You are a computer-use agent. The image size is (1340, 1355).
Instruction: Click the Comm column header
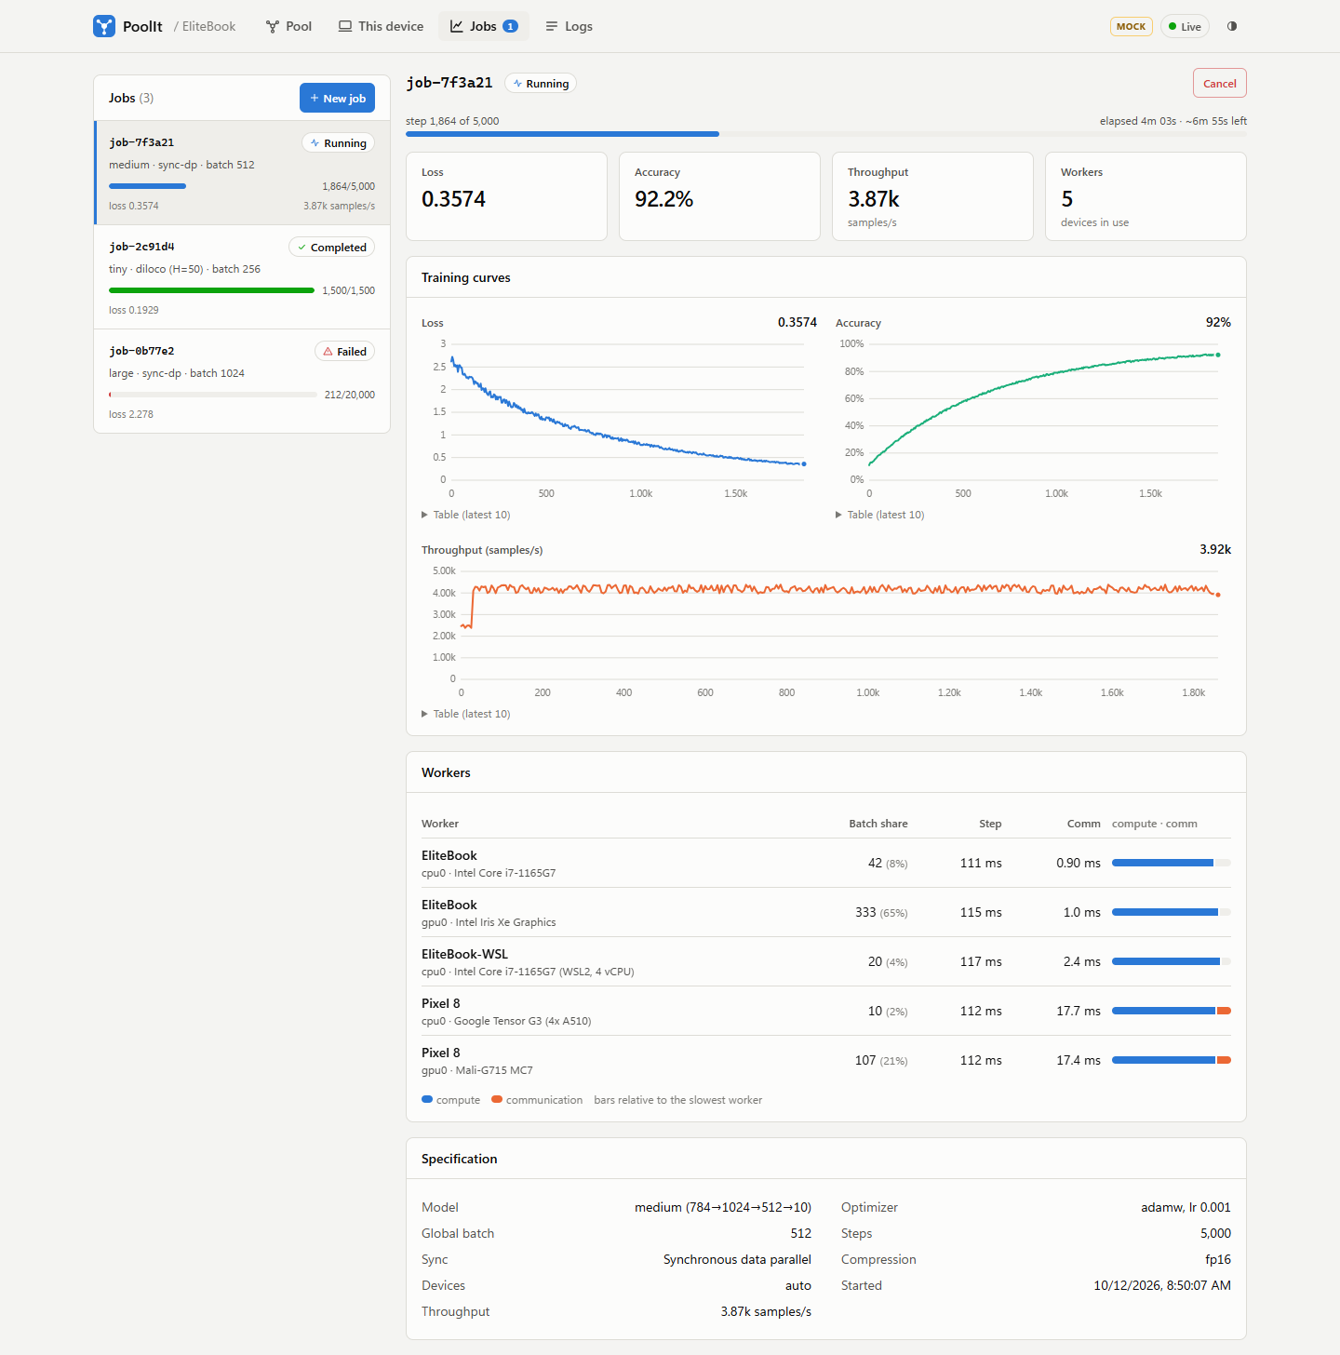click(1084, 824)
